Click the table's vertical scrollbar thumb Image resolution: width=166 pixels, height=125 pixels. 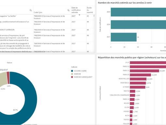pos(94,16)
